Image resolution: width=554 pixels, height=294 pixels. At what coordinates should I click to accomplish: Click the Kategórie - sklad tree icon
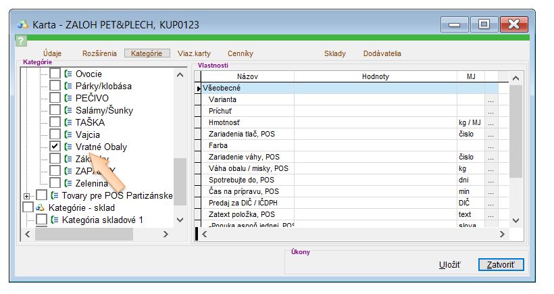pos(41,207)
